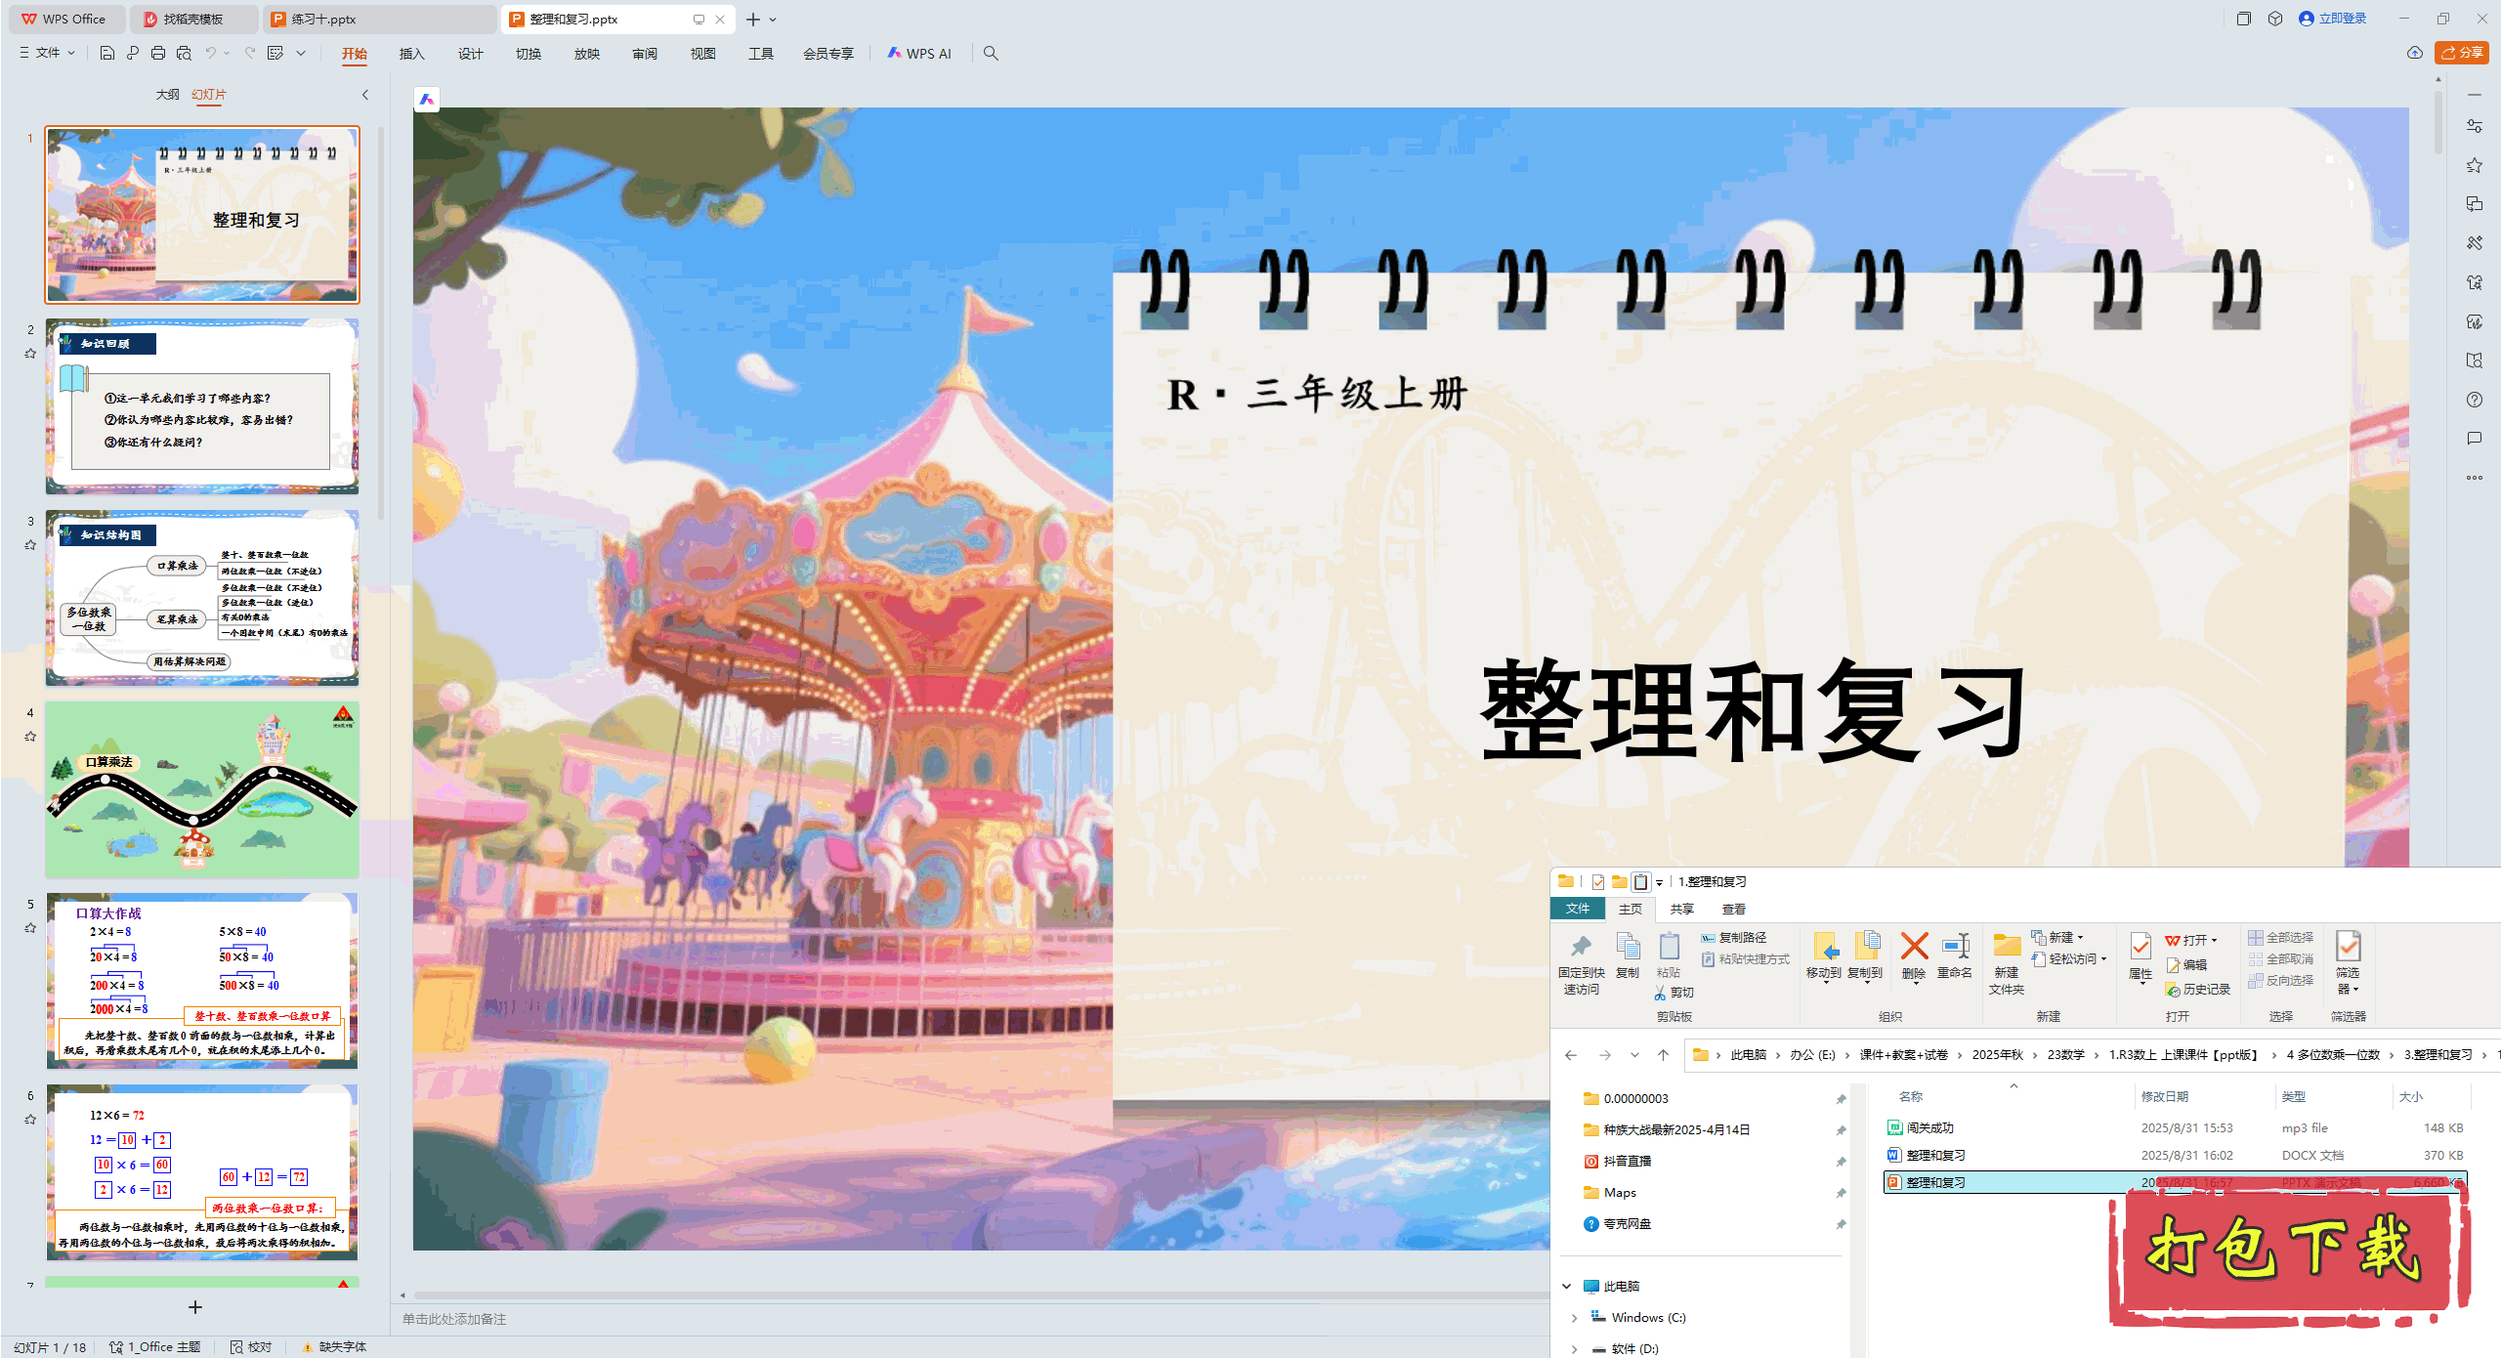Toggle the star marker beside slide 4
The height and width of the screenshot is (1358, 2501).
click(30, 737)
